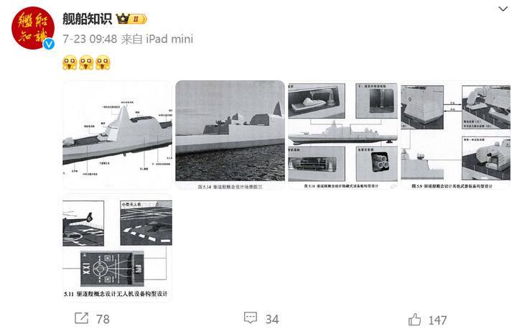
Task: Click the first shocked emoji
Action: coord(70,62)
